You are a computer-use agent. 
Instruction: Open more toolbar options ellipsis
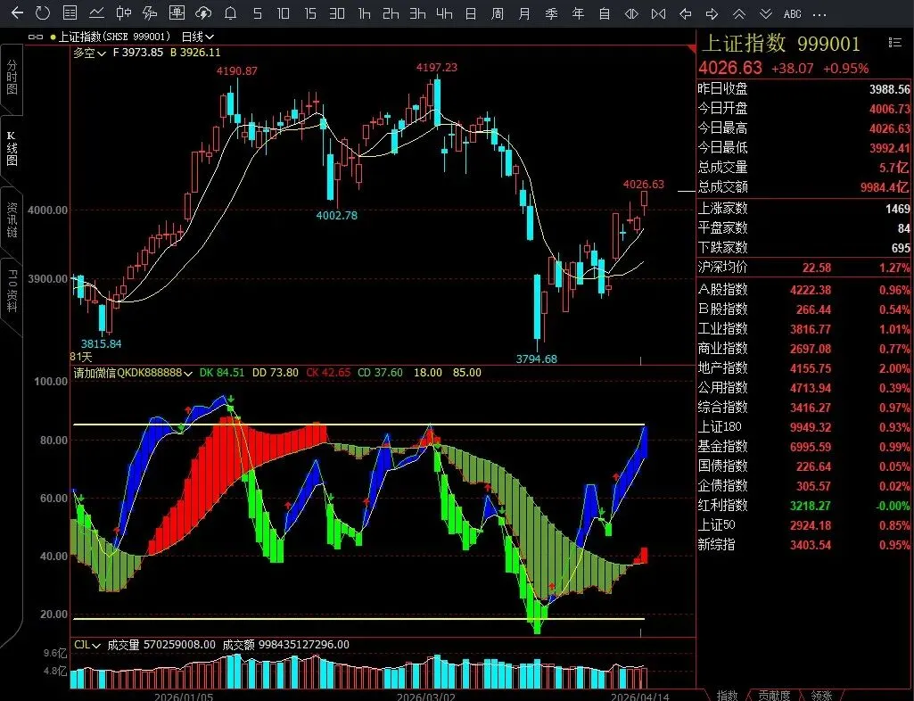tap(819, 14)
